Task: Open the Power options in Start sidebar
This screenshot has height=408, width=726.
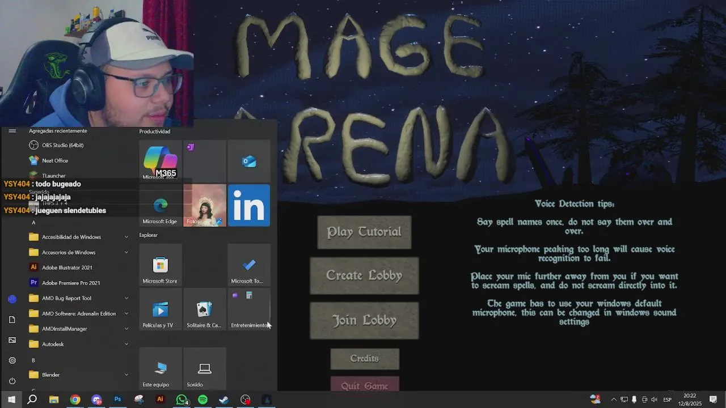Action: tap(12, 381)
